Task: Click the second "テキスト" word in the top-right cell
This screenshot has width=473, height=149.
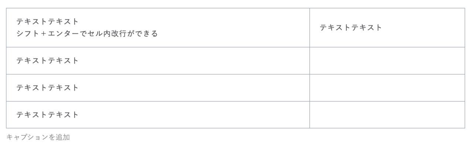Action: [367, 27]
